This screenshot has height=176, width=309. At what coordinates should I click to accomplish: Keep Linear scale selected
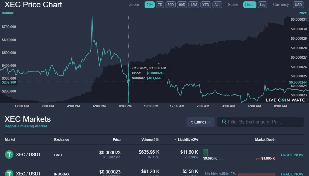249,5
